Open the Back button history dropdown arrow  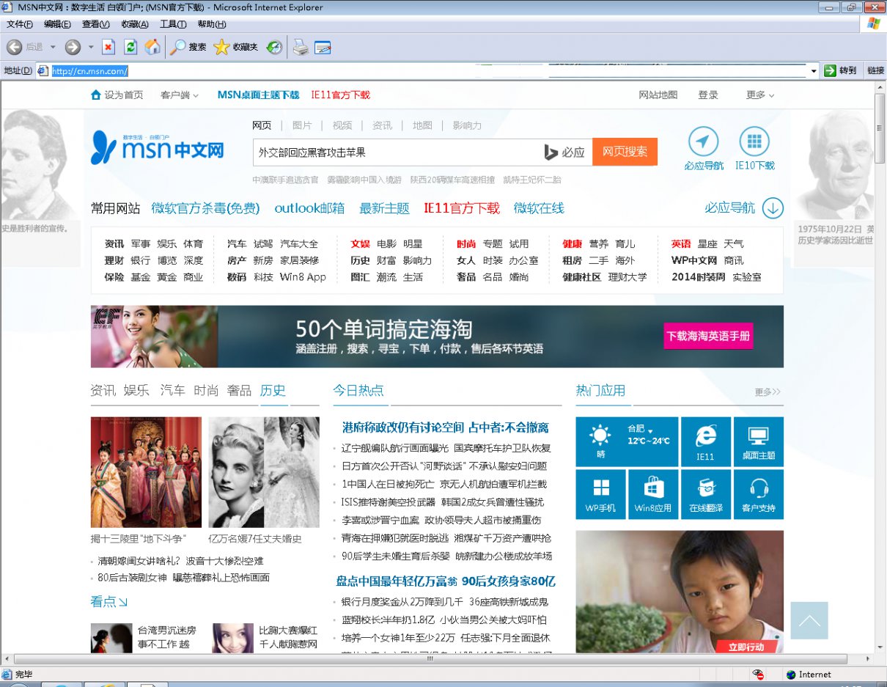point(53,47)
